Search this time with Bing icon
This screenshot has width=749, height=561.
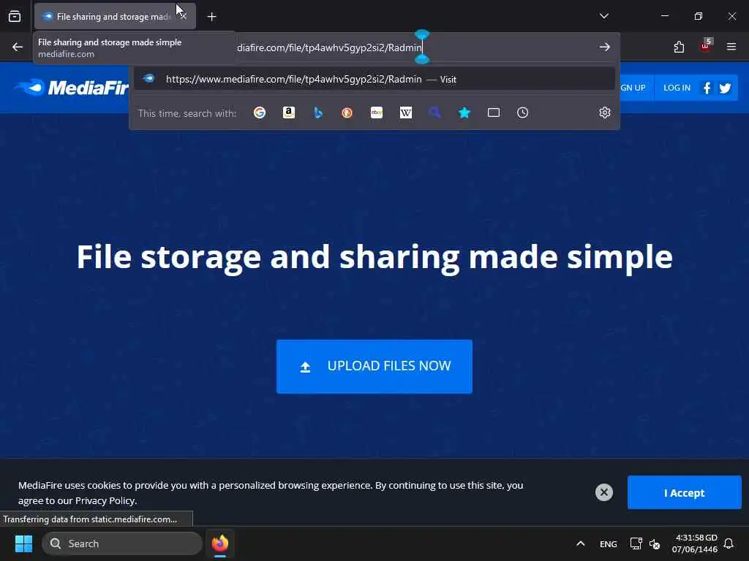[318, 112]
